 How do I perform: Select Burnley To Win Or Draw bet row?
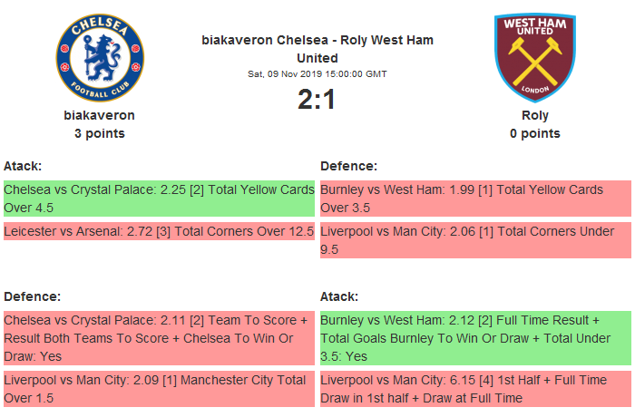(x=475, y=338)
